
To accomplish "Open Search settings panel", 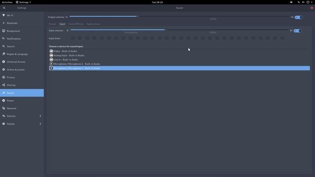I will click(22, 46).
